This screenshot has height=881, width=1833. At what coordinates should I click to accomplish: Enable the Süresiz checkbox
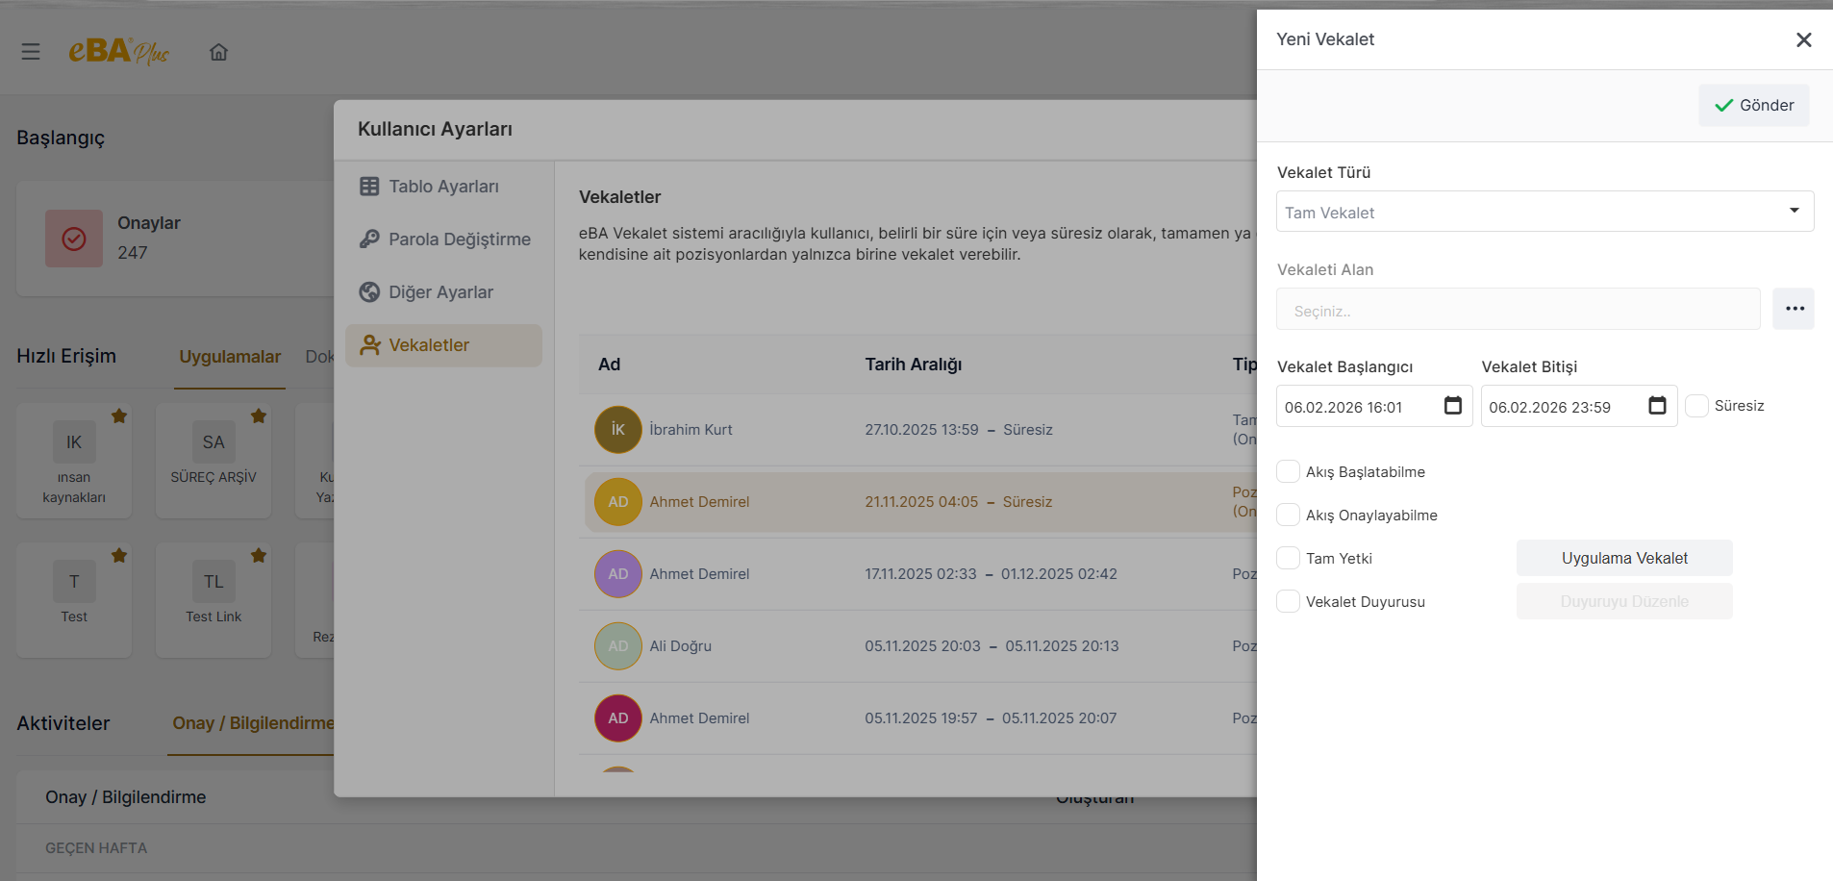[x=1697, y=406]
